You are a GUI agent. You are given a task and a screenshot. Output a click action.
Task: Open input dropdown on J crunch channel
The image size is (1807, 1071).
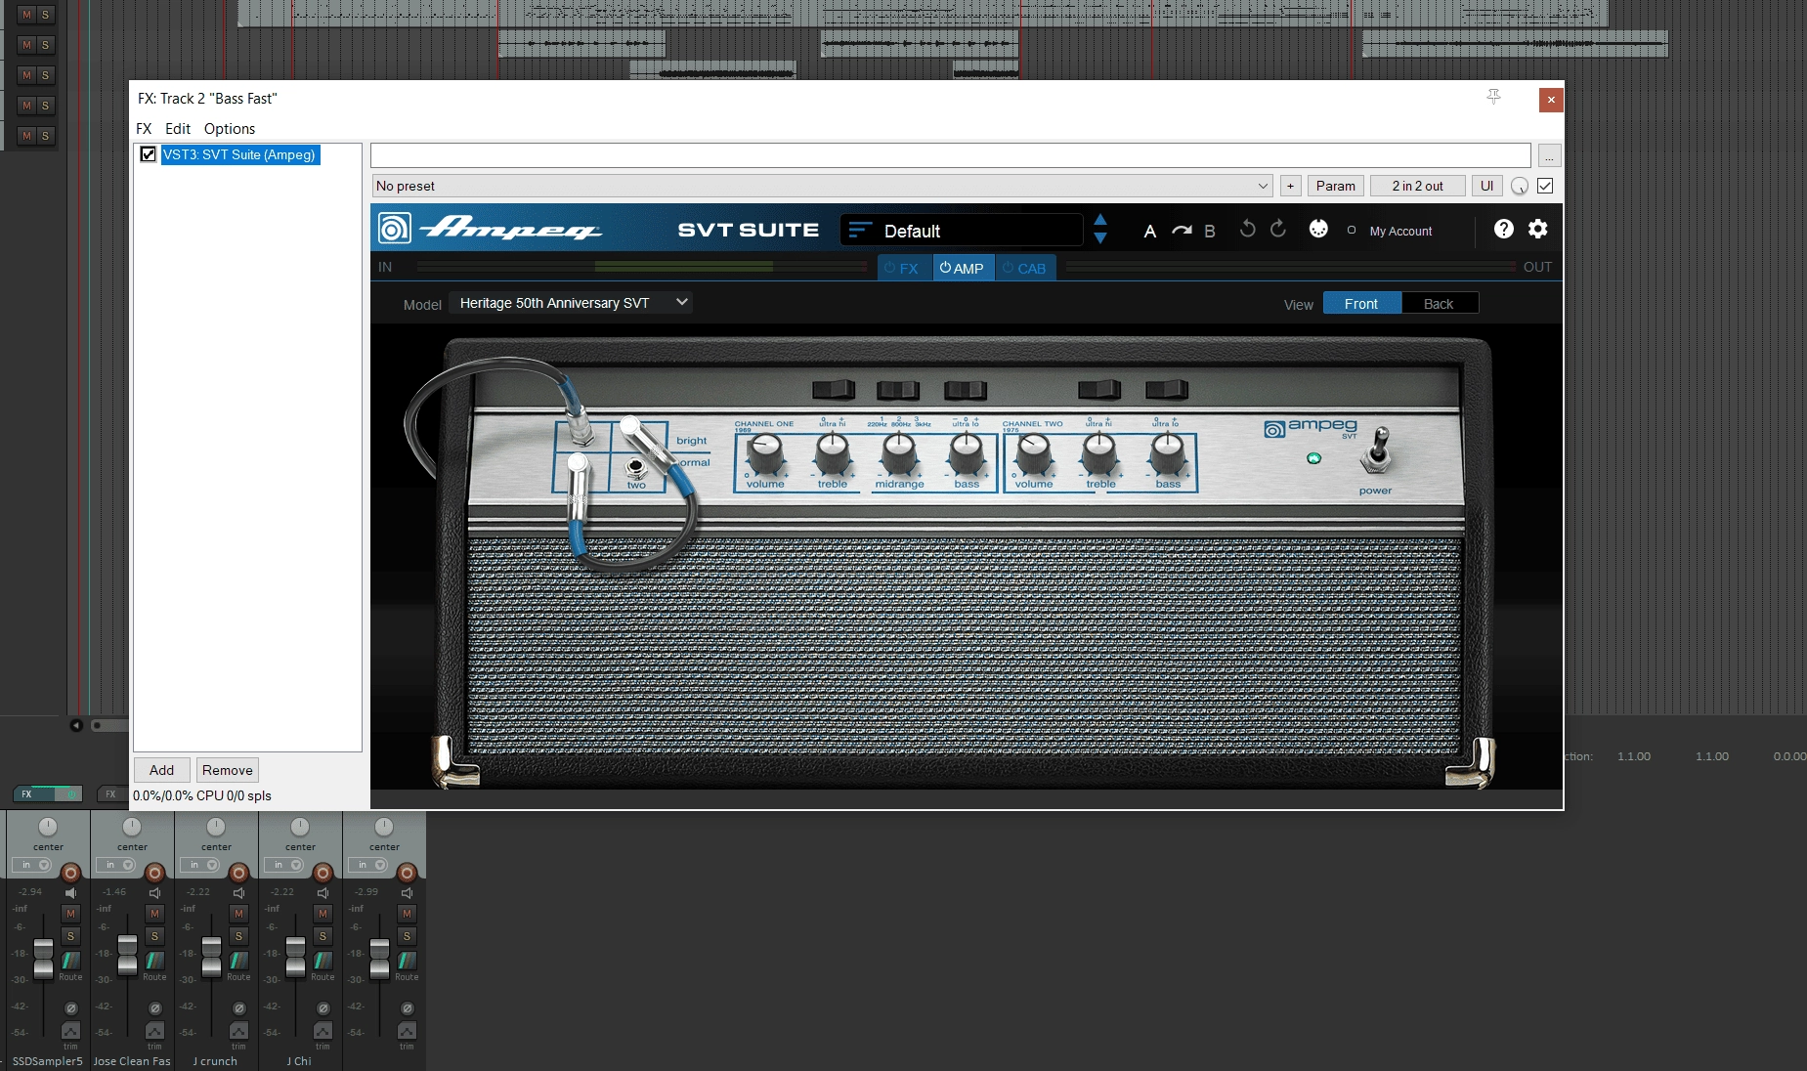[200, 865]
